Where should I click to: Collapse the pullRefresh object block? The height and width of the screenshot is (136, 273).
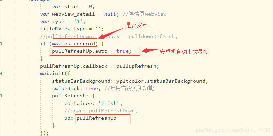pos(1,96)
